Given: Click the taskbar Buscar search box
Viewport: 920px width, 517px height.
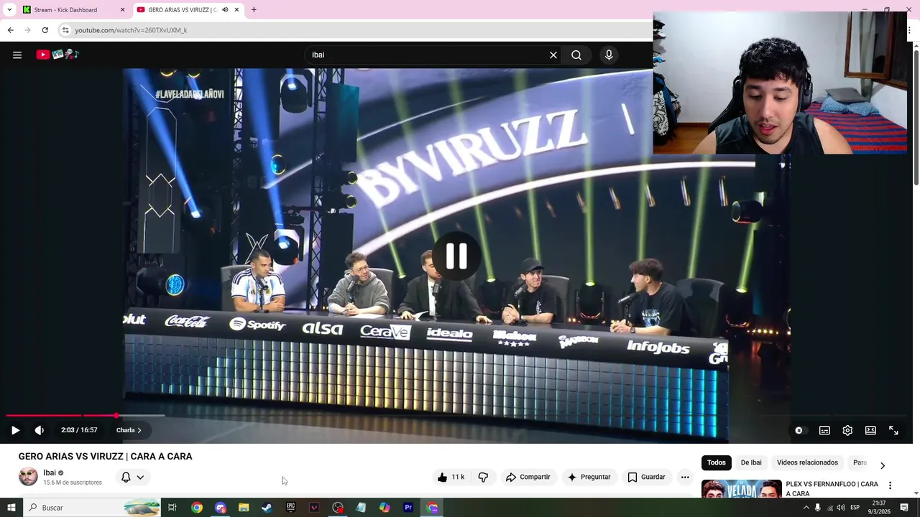Looking at the screenshot, I should coord(91,508).
